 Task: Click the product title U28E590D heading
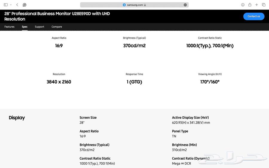57,16
